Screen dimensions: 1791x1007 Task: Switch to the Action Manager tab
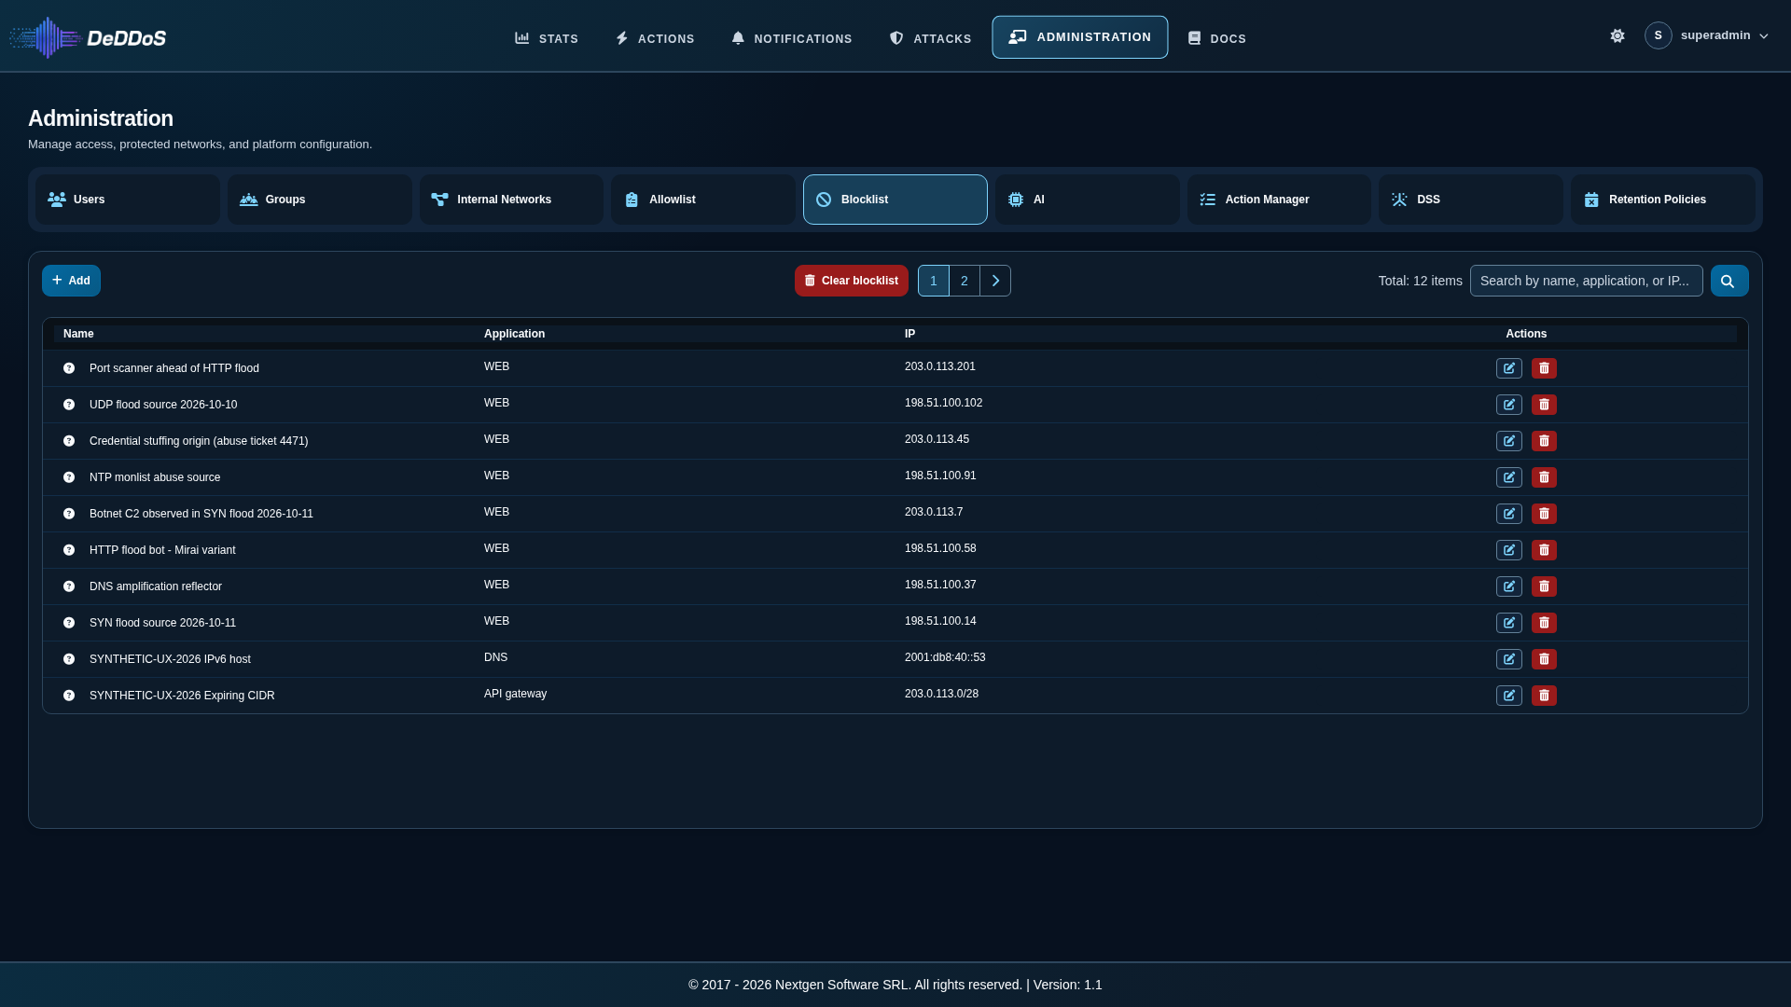tap(1279, 200)
